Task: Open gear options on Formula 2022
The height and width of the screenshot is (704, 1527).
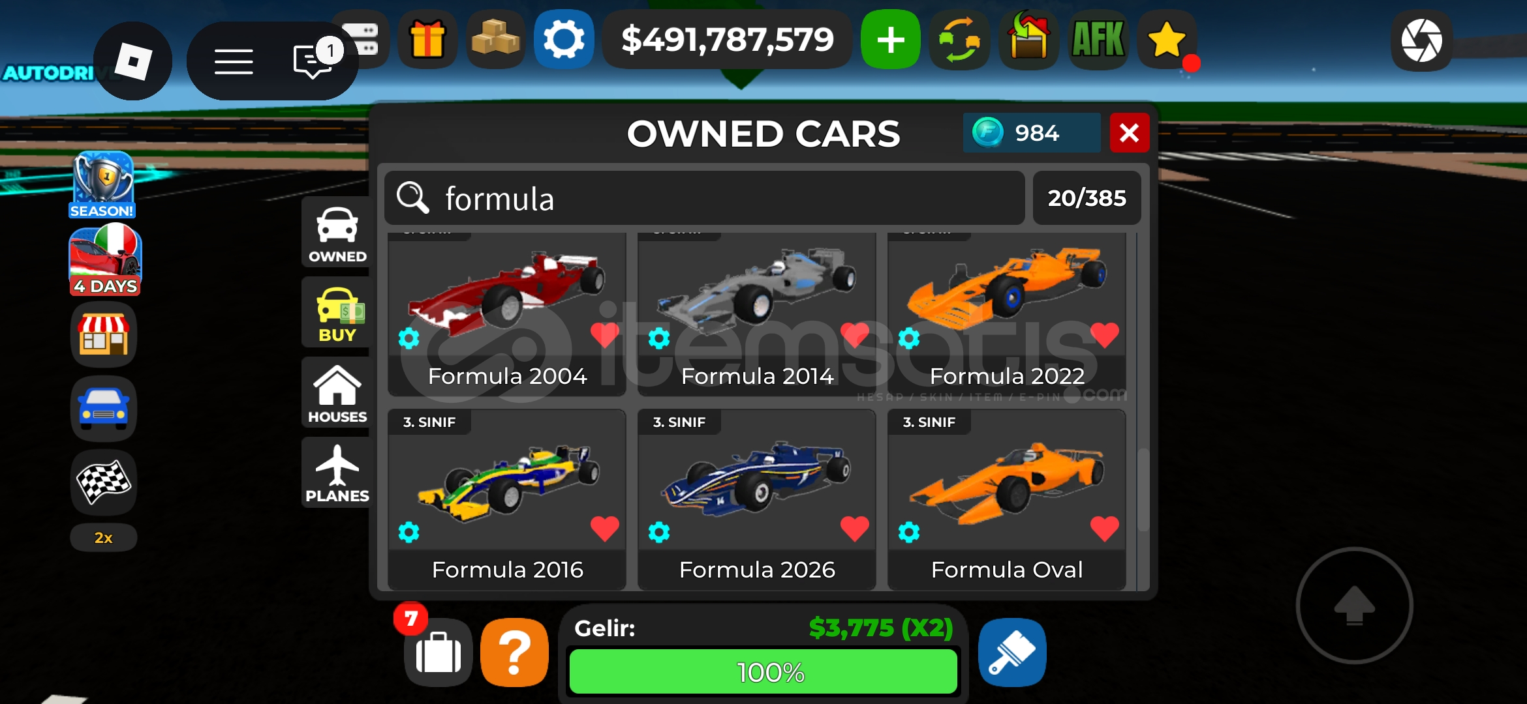Action: click(909, 338)
